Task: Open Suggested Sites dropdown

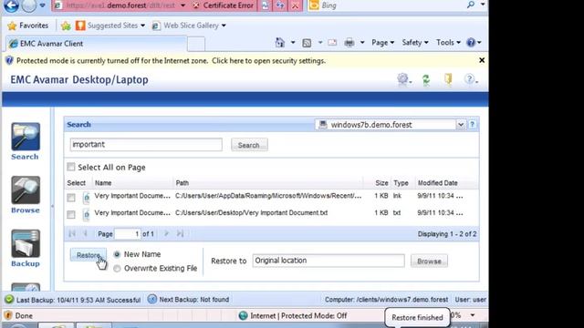Action: click(x=110, y=26)
